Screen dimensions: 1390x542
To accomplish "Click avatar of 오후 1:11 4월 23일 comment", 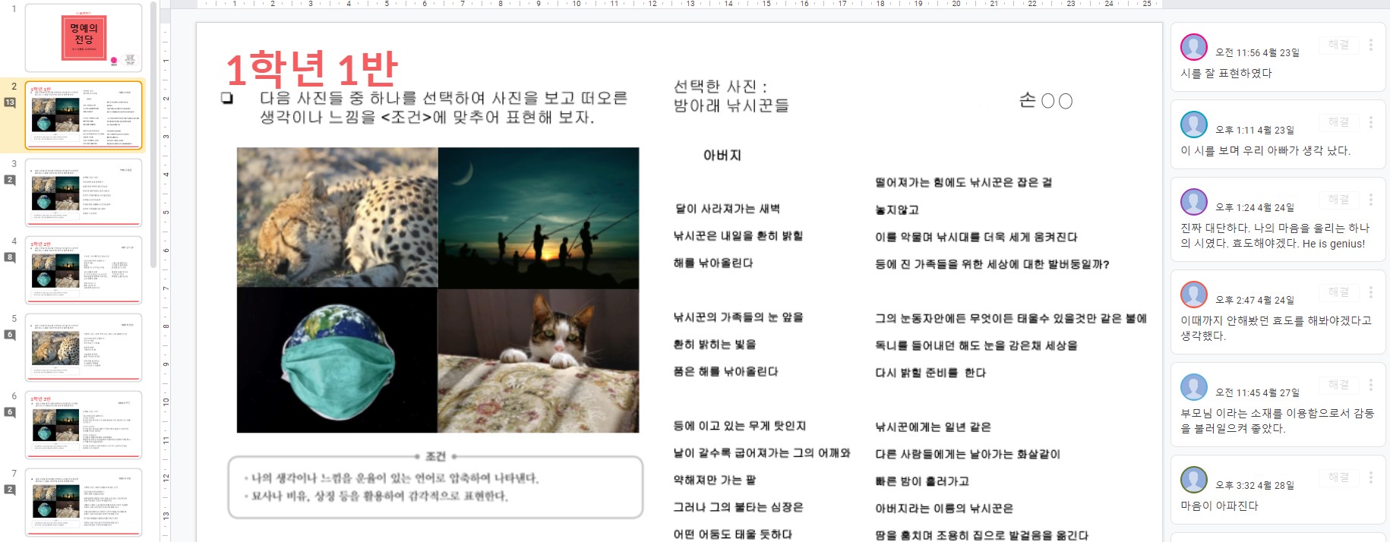I will pyautogui.click(x=1194, y=124).
